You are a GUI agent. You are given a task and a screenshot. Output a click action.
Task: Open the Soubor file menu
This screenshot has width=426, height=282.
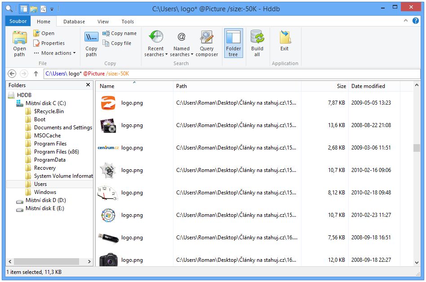(x=18, y=21)
